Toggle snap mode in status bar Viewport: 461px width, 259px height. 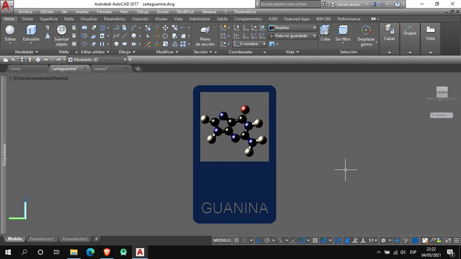(x=245, y=240)
